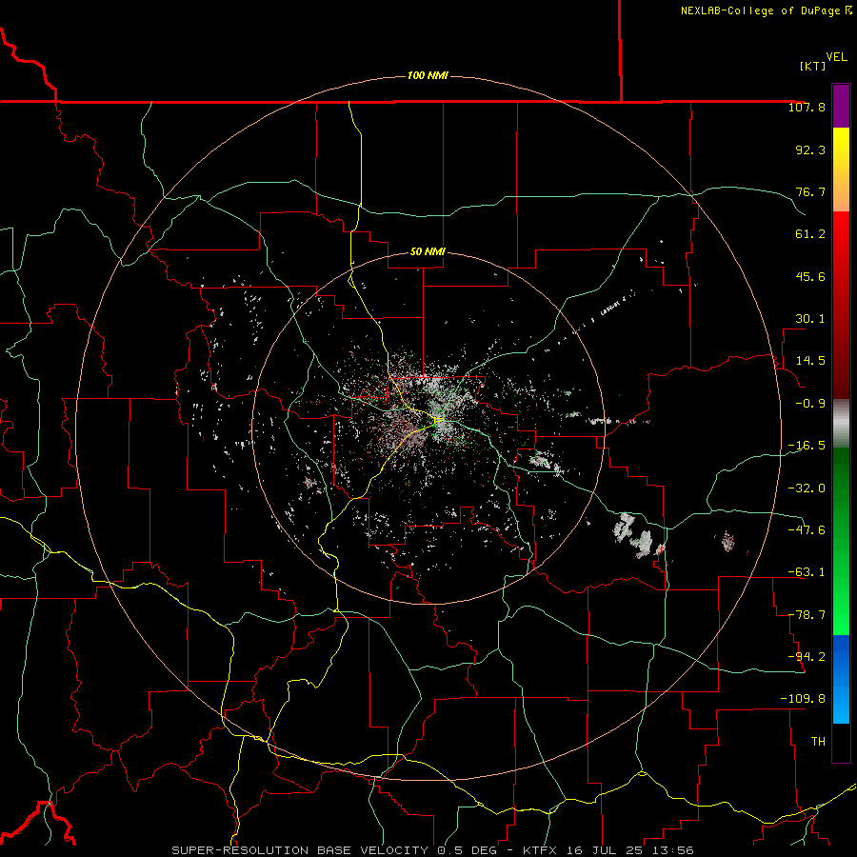Click the 30.1 legend value
Image resolution: width=857 pixels, height=857 pixels.
[810, 319]
